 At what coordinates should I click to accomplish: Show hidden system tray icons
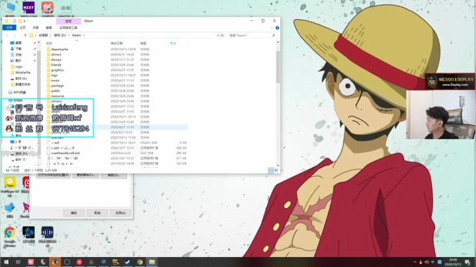(415, 262)
